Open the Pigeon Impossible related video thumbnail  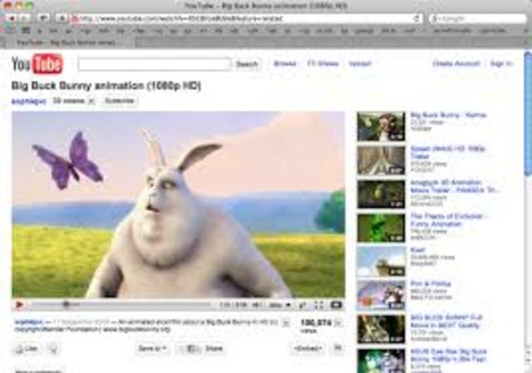381,296
